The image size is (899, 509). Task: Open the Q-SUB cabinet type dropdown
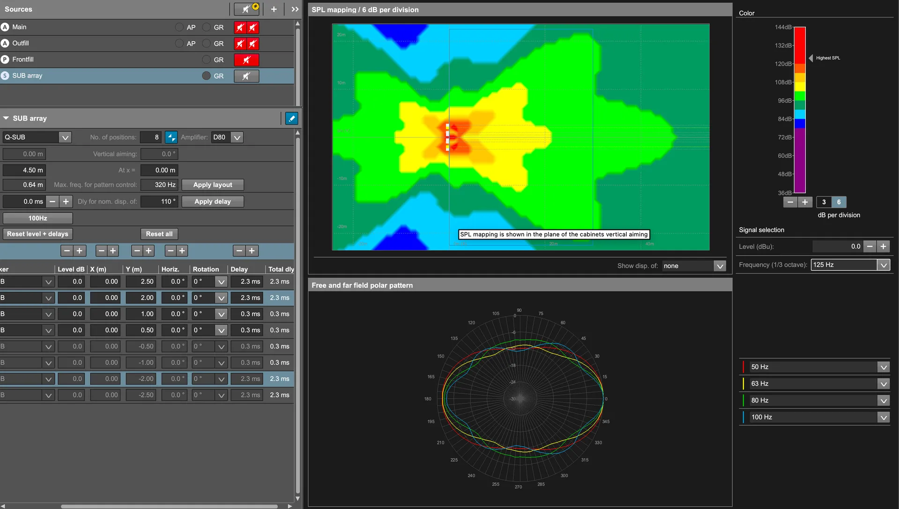point(37,137)
